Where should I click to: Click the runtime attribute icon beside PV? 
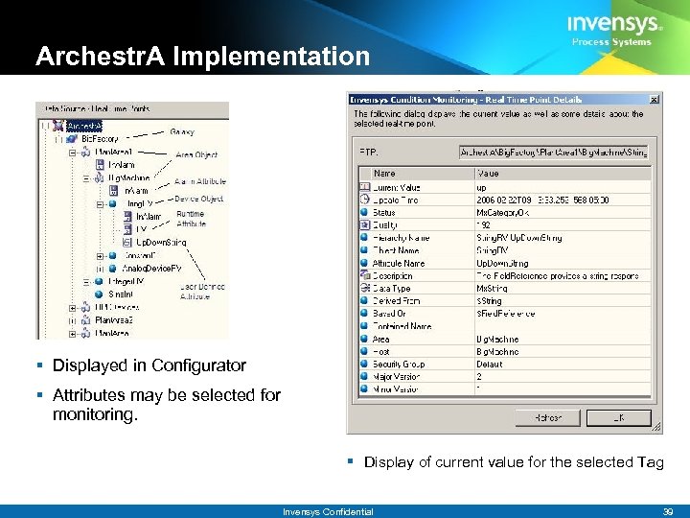tap(127, 229)
